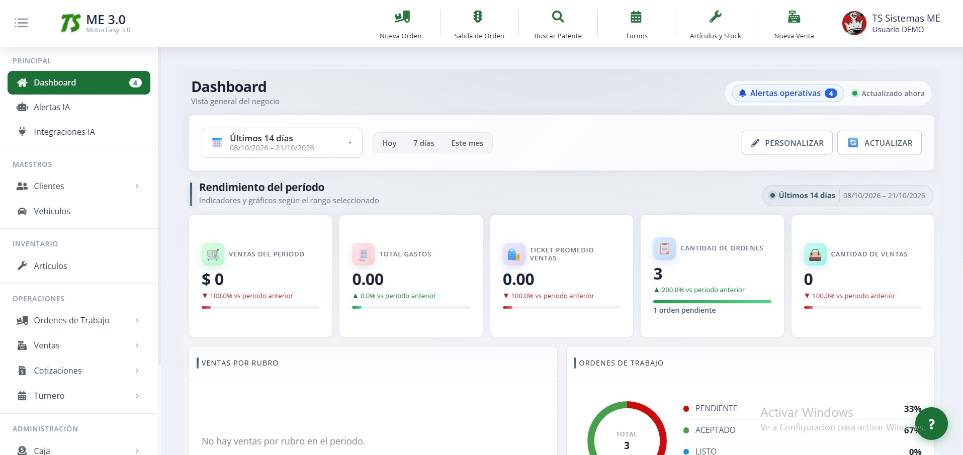Click the Últimos 14 días period badge

pyautogui.click(x=848, y=196)
